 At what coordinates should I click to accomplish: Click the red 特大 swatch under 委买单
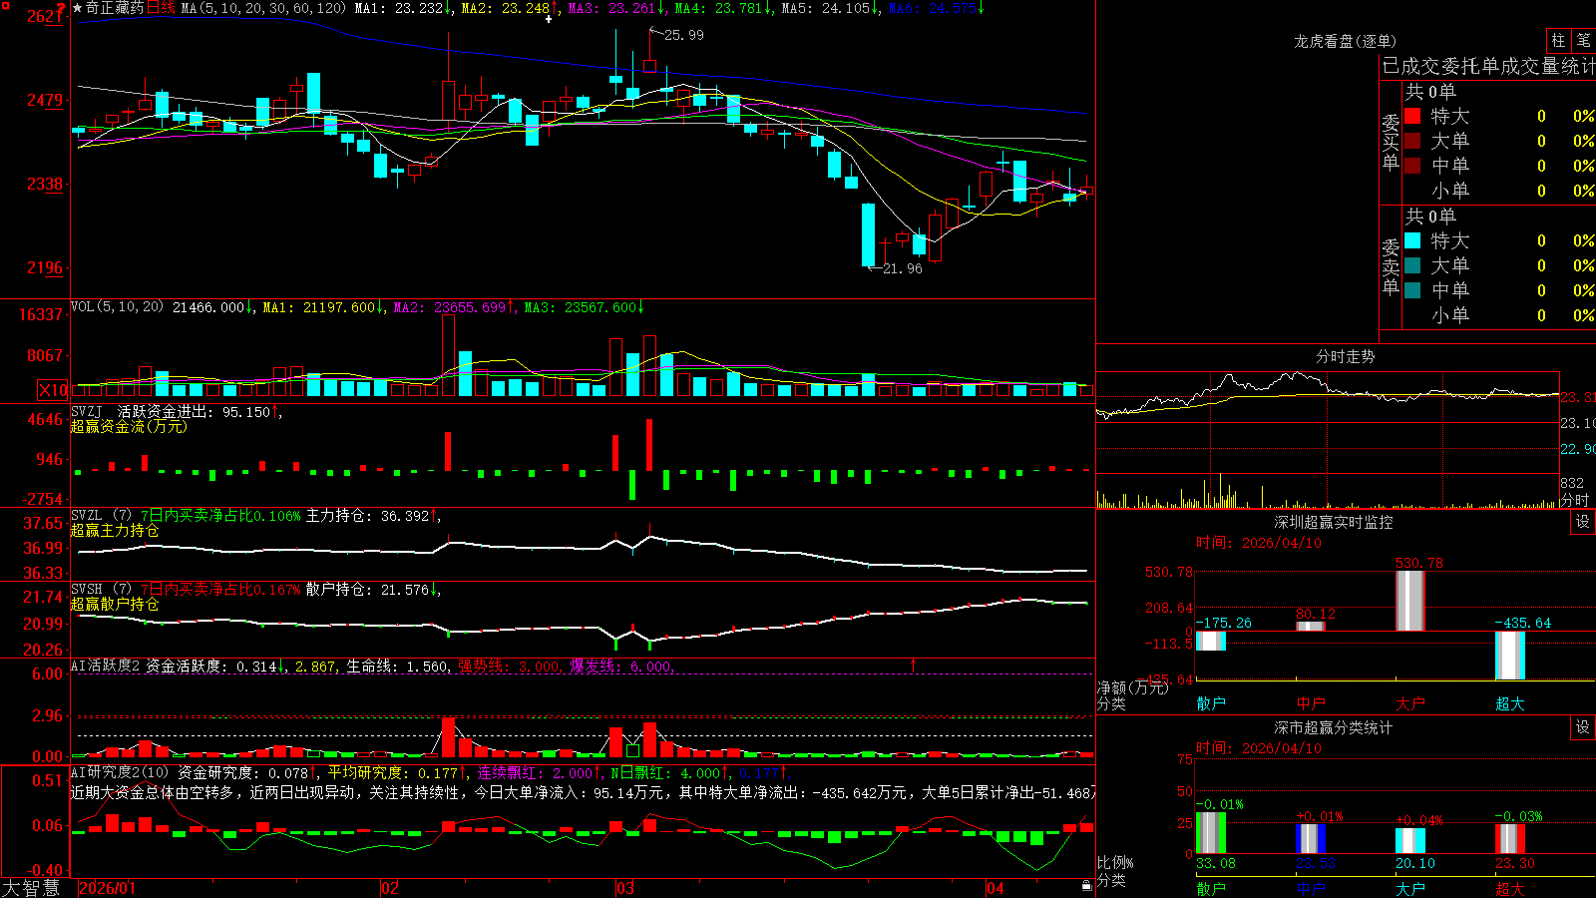click(x=1412, y=116)
